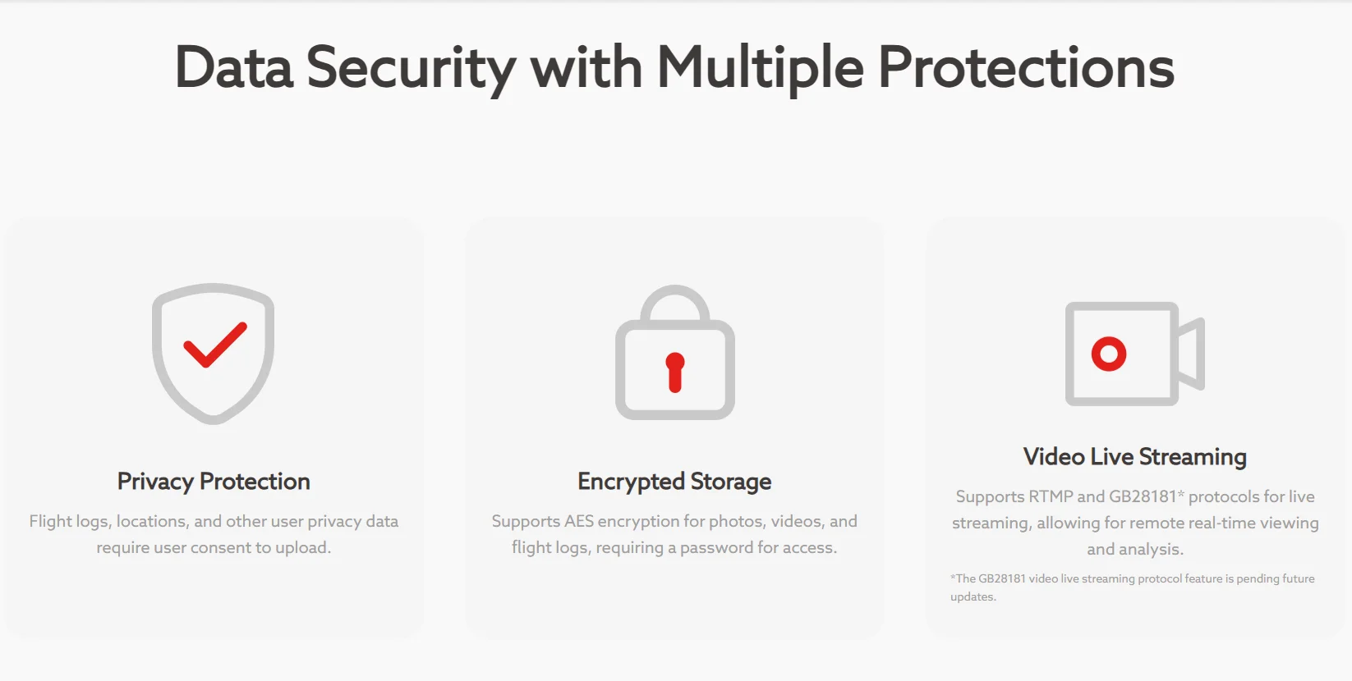Click the 'Data Security with Multiple Protections' title

(x=674, y=67)
